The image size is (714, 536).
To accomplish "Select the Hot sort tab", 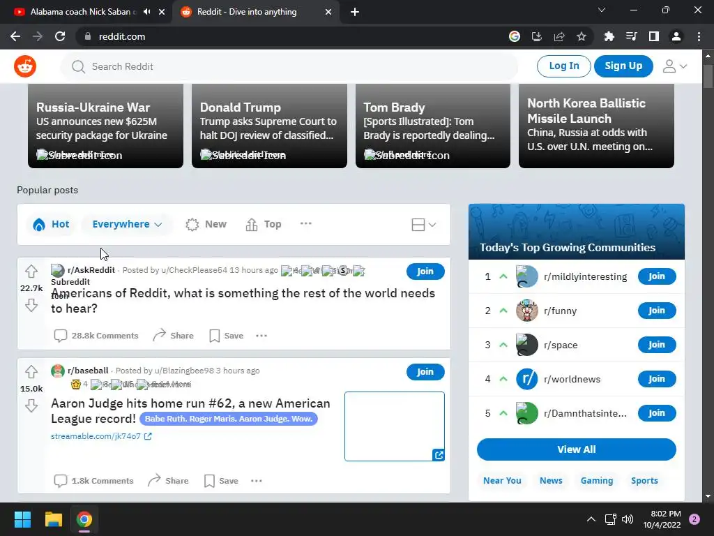I will [x=51, y=224].
